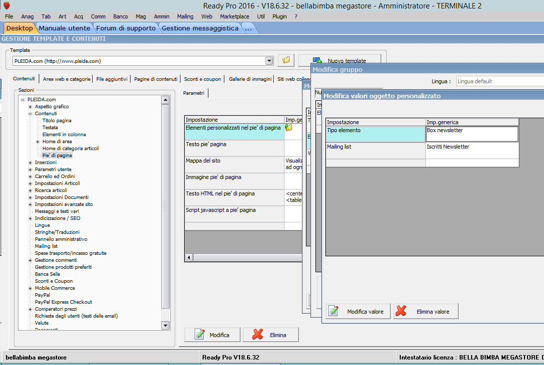Open the File aggiuntivi tab
This screenshot has height=365, width=544.
tap(112, 79)
